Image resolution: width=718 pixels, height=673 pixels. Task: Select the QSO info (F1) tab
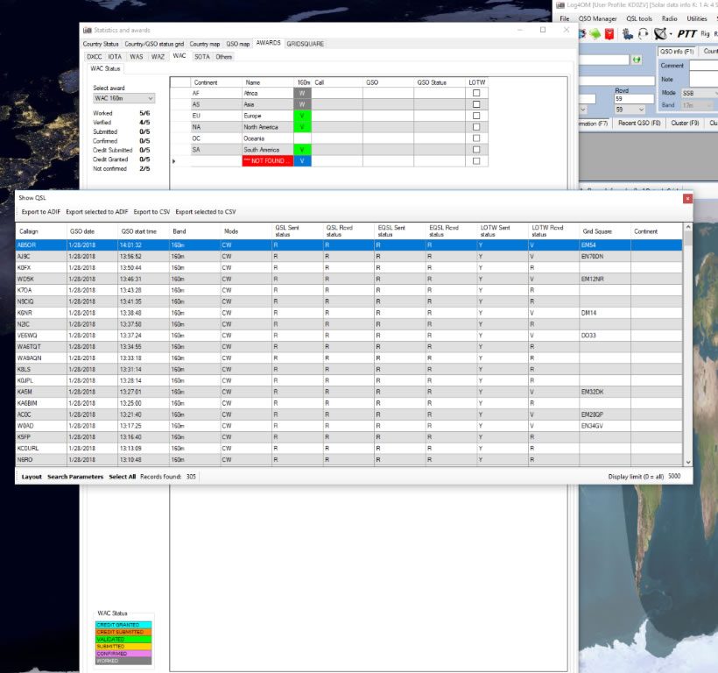click(x=677, y=52)
